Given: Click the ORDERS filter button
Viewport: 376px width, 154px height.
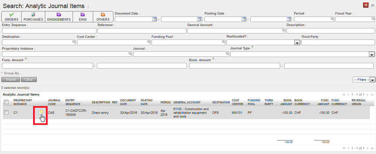Looking at the screenshot, I should click(11, 17).
